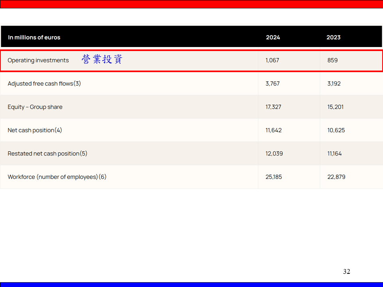This screenshot has height=287, width=383.
Task: Click the 22,879 workforce value for 2023
Action: (336, 177)
